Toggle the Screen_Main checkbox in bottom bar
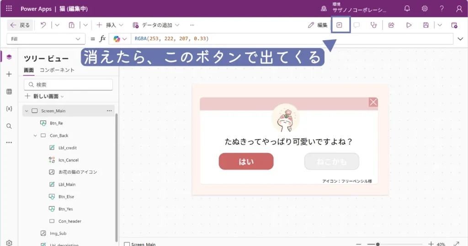Screen dimensions: 468x246 (127, 244)
